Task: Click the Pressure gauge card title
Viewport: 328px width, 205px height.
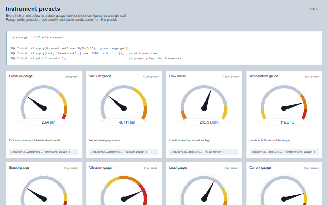Action: click(x=20, y=76)
